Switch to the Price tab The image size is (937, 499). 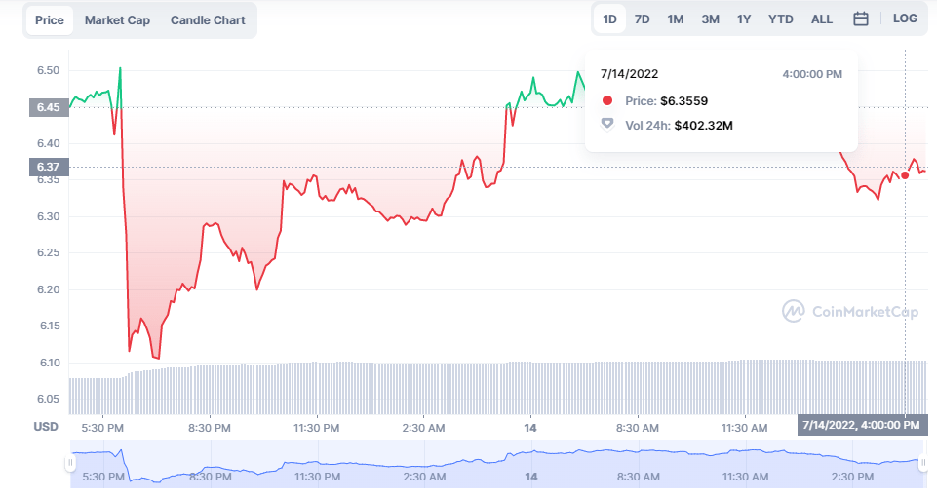pyautogui.click(x=49, y=20)
